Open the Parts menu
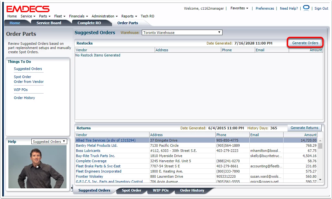The width and height of the screenshot is (332, 199). [45, 16]
